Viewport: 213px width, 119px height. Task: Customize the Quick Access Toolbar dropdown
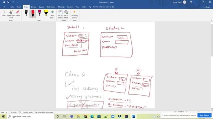pos(17,2)
